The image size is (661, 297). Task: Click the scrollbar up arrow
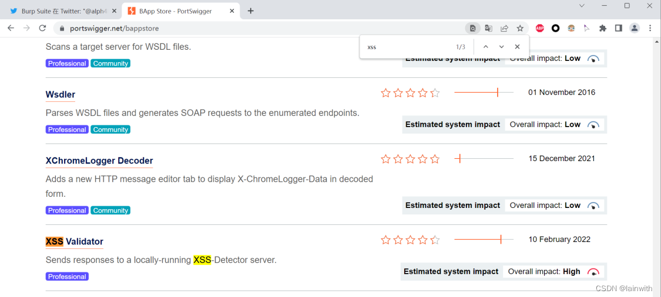pos(657,41)
